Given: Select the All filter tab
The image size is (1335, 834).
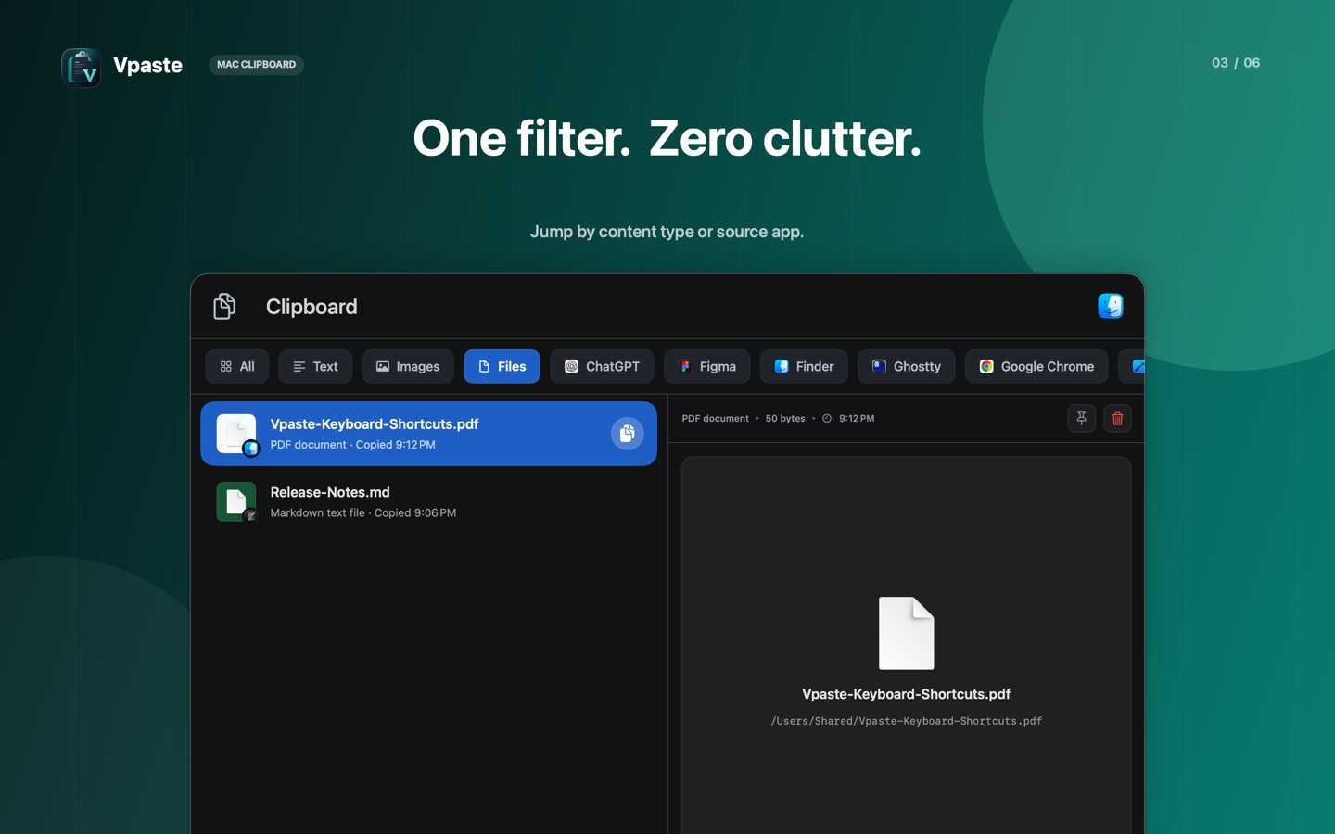Looking at the screenshot, I should coord(237,366).
